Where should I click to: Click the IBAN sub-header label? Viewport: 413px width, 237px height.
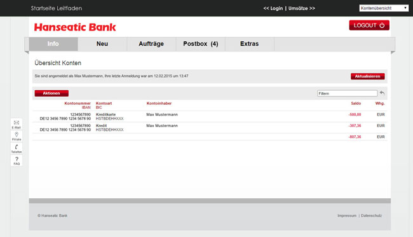click(x=86, y=107)
